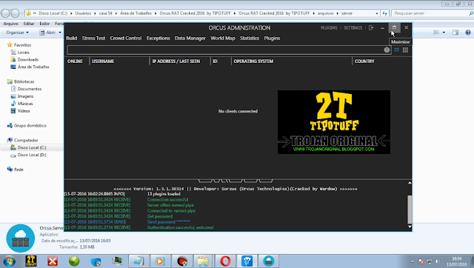Open the view options dropdown arrow in Explorer
The height and width of the screenshot is (268, 474).
click(x=444, y=33)
